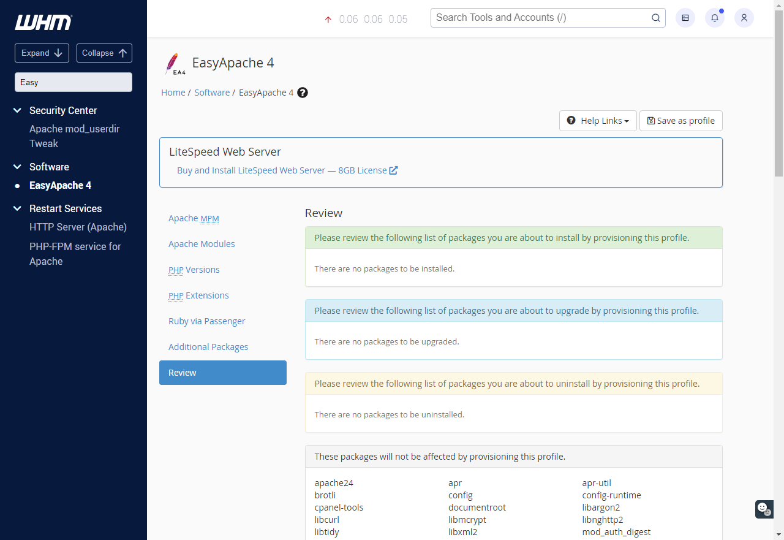Viewport: 784px width, 540px height.
Task: Click external link icon beside 8GB License
Action: click(394, 170)
